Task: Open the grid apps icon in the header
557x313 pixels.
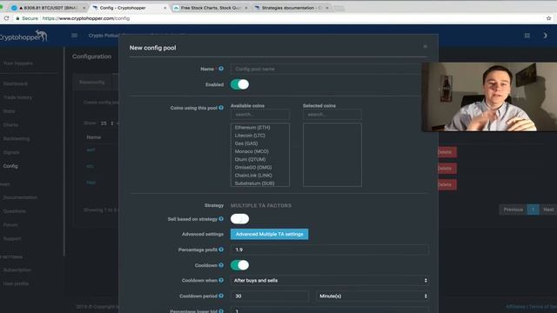Action: (527, 36)
